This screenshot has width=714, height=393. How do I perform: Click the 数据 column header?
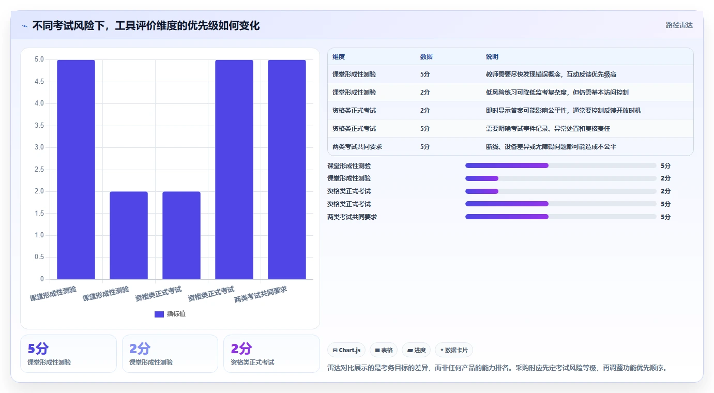point(427,57)
